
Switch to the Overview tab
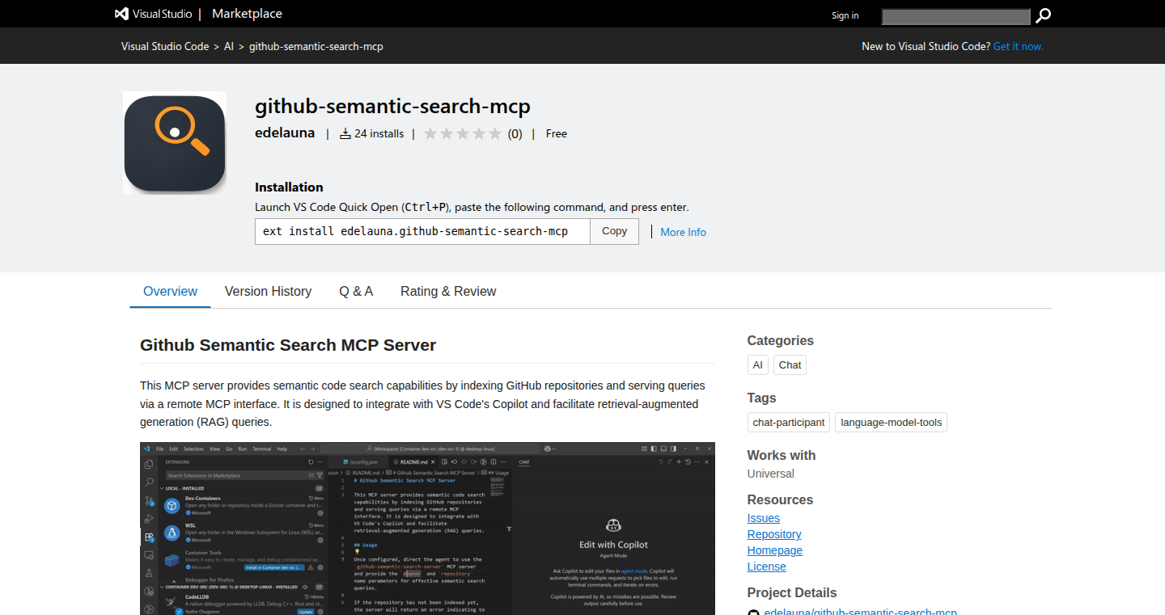coord(170,292)
